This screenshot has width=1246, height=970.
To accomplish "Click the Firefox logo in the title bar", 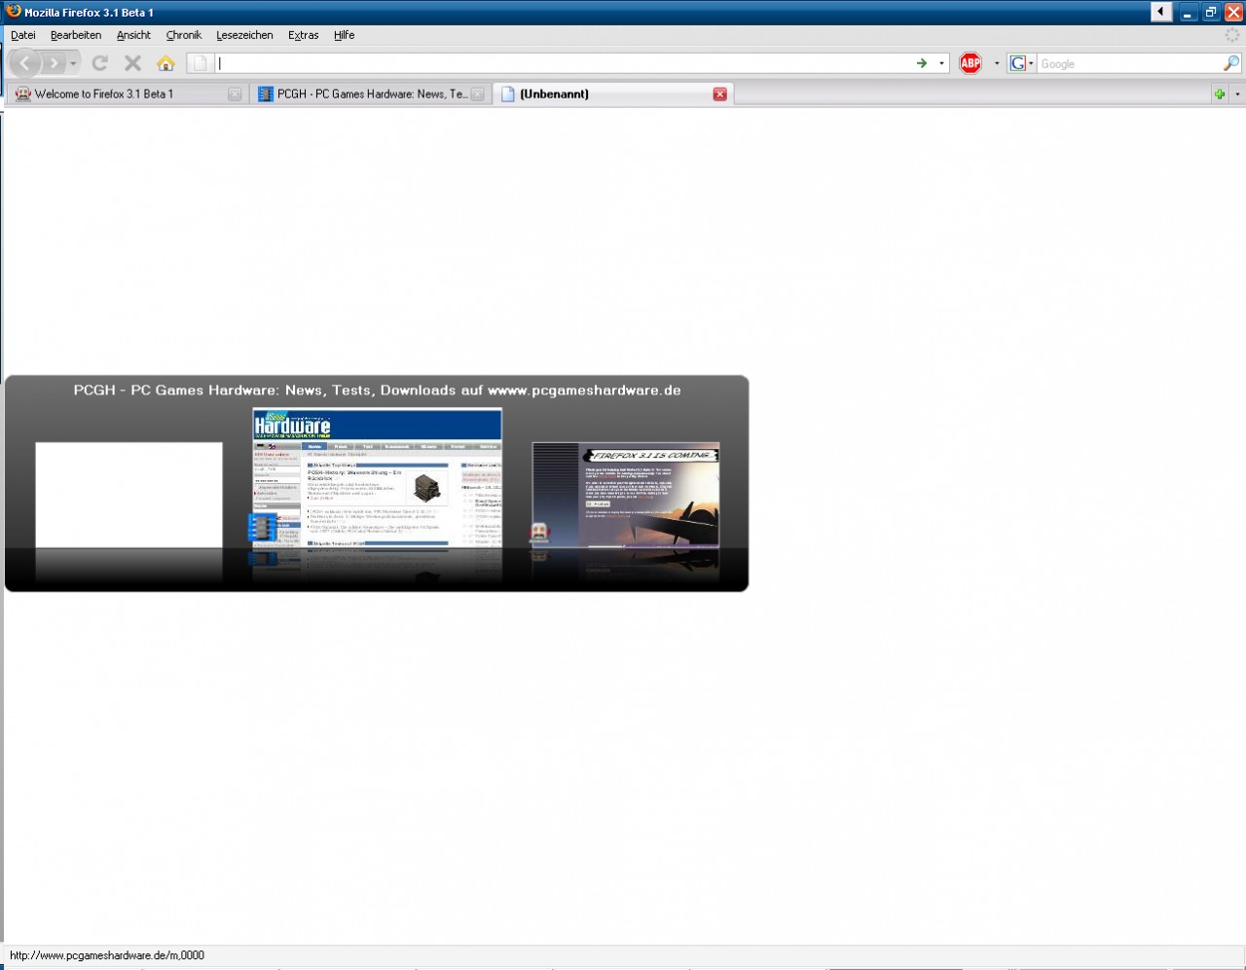I will [x=13, y=12].
